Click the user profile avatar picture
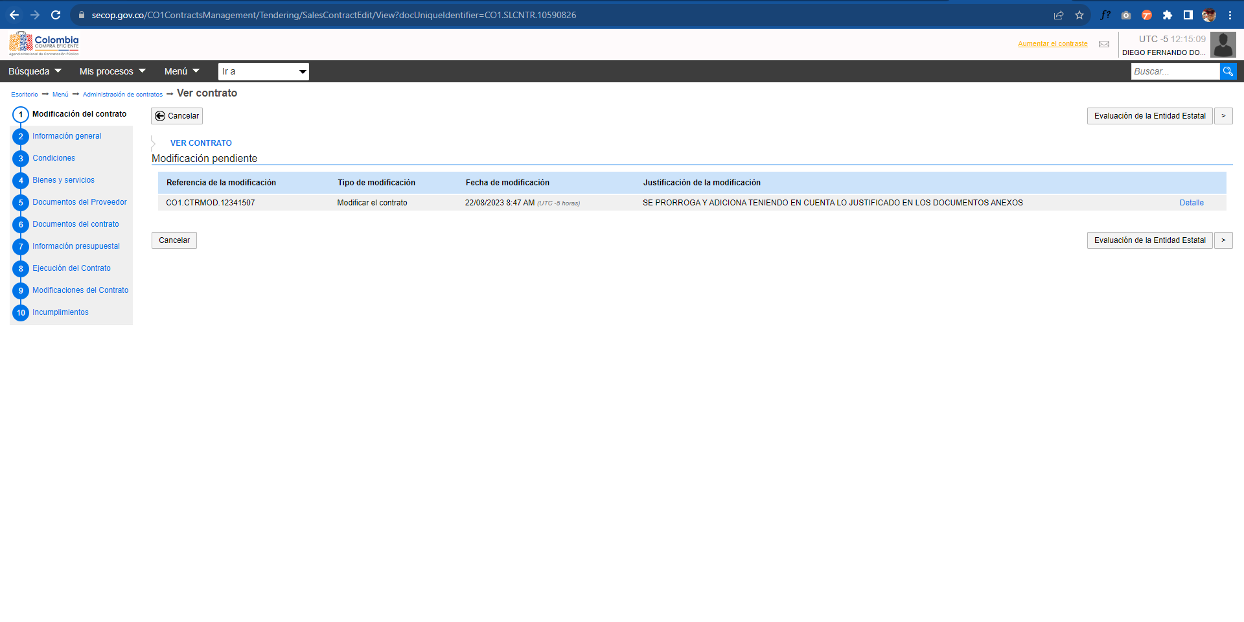Screen dimensions: 1244x622 coord(1223,45)
